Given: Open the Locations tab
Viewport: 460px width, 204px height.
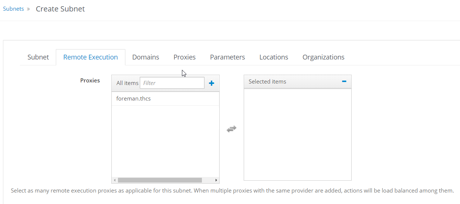Looking at the screenshot, I should point(274,57).
